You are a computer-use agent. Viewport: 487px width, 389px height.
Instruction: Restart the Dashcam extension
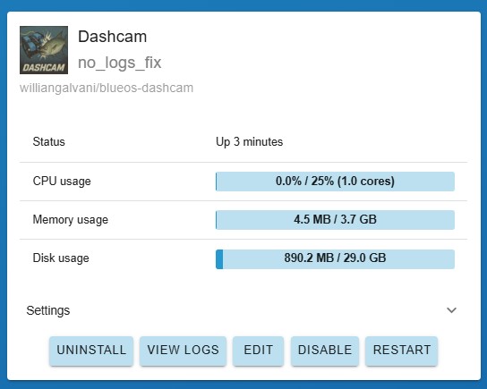pos(402,351)
